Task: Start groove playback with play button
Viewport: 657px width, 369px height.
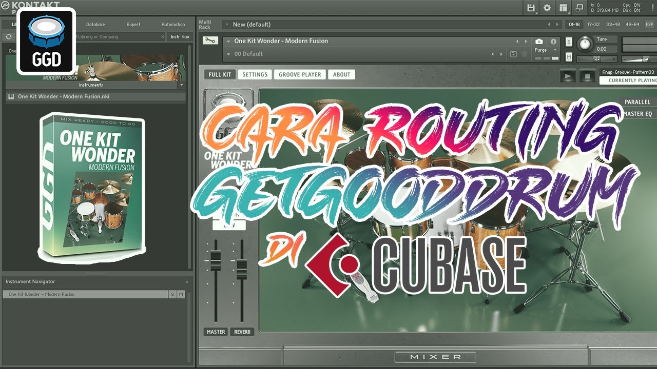Action: point(568,76)
